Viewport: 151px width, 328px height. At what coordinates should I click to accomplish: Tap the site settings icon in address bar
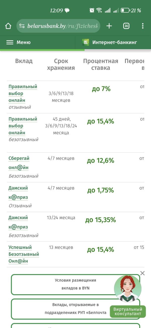[22, 26]
